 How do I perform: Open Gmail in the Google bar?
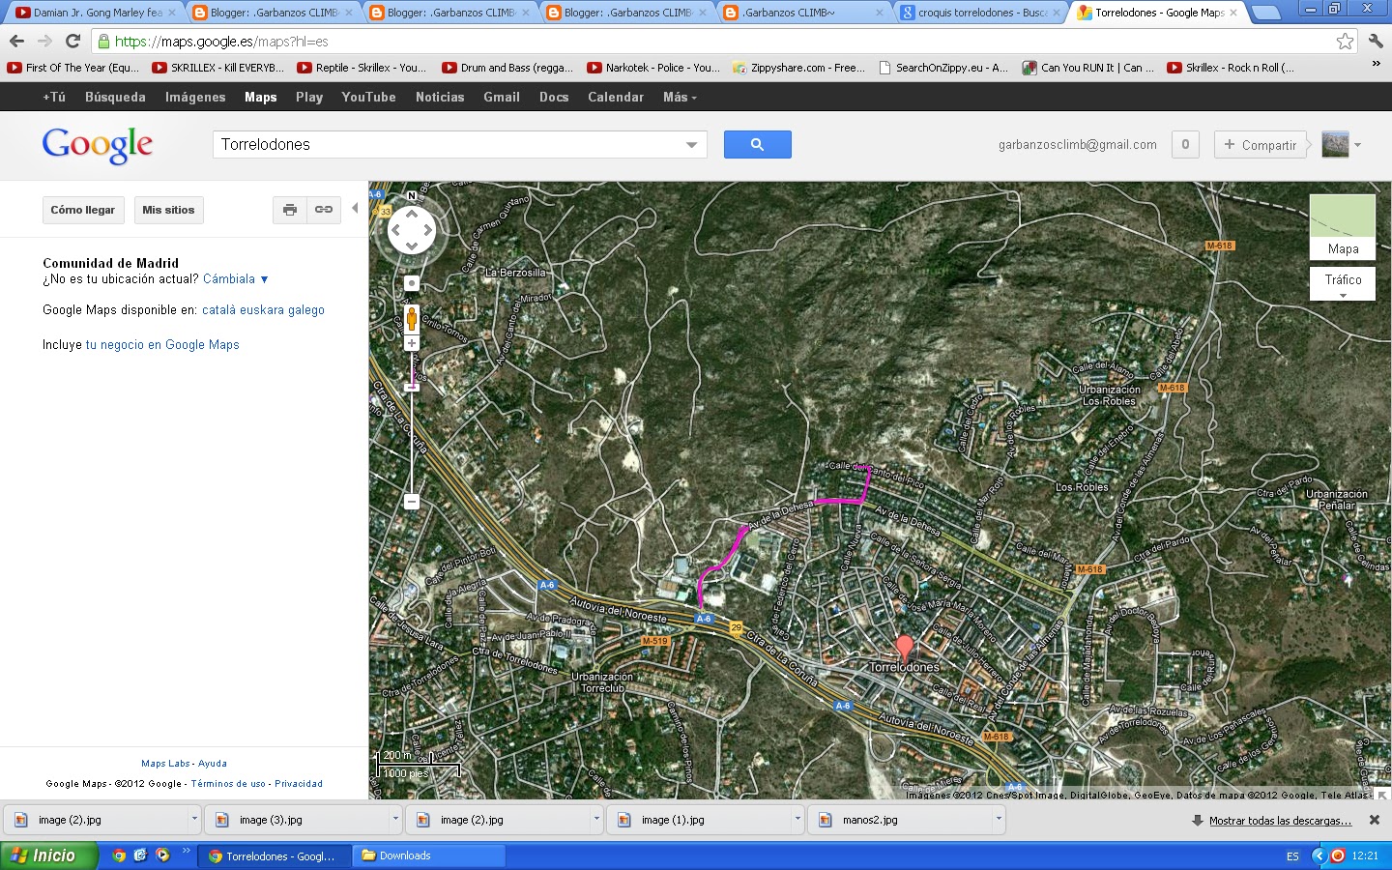(502, 97)
